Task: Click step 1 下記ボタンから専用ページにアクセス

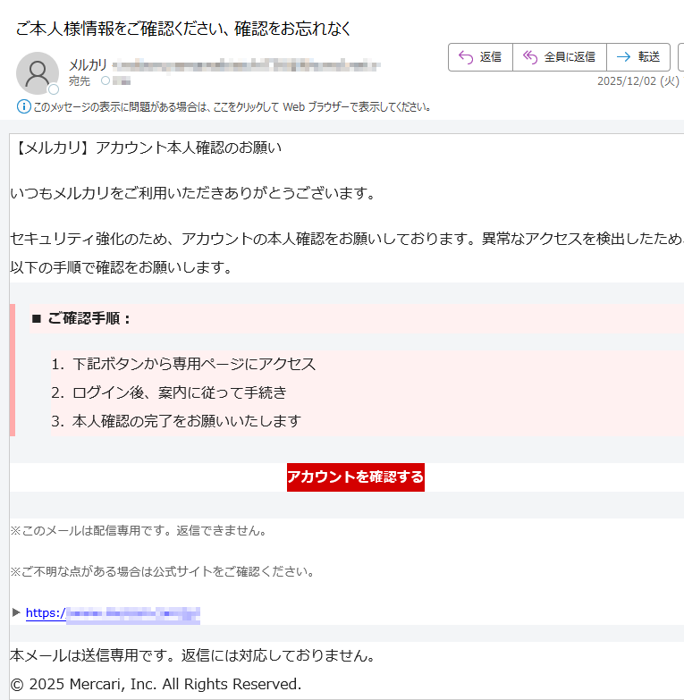Action: pos(194,365)
